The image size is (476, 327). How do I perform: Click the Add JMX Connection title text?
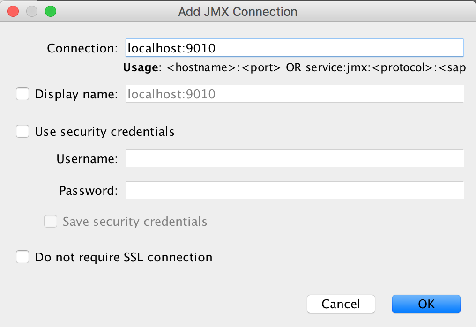(238, 12)
